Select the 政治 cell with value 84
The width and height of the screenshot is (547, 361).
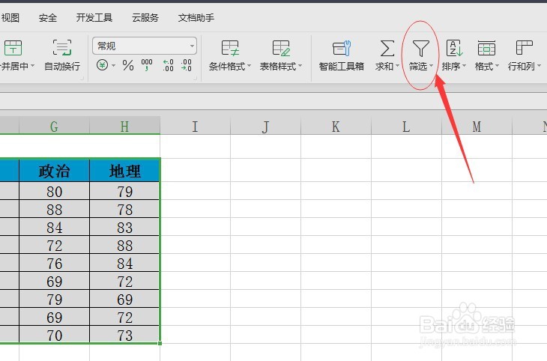tap(54, 227)
